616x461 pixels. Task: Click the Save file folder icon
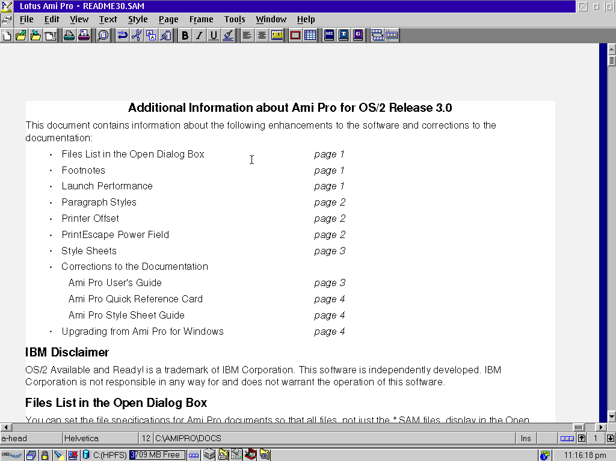(35, 35)
